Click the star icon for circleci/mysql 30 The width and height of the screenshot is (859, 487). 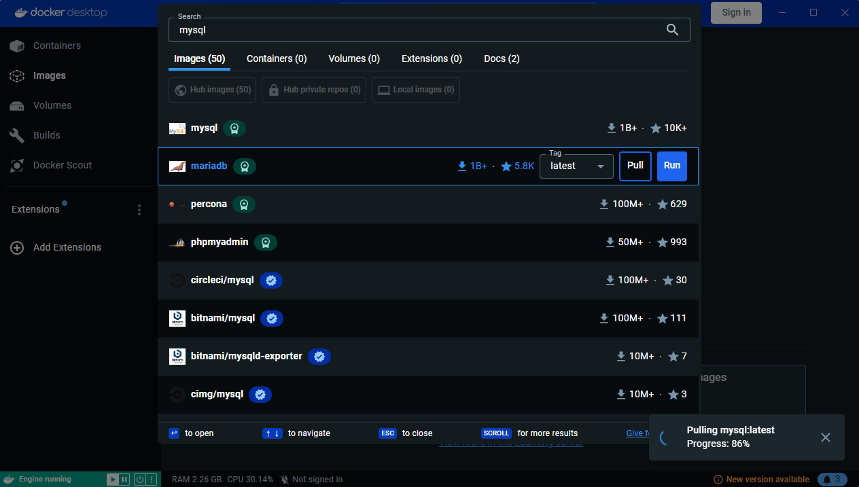[x=668, y=281]
